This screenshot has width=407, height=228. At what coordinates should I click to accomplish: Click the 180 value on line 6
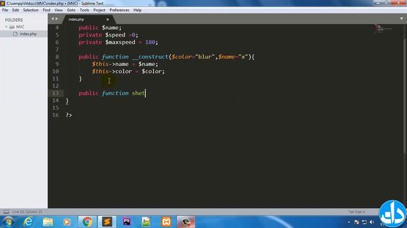tap(150, 42)
